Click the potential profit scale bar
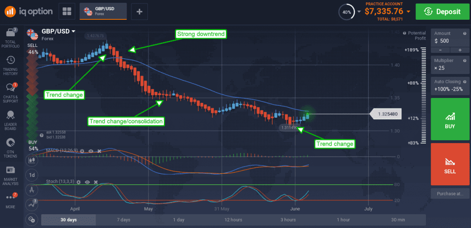The height and width of the screenshot is (228, 471). click(x=424, y=95)
